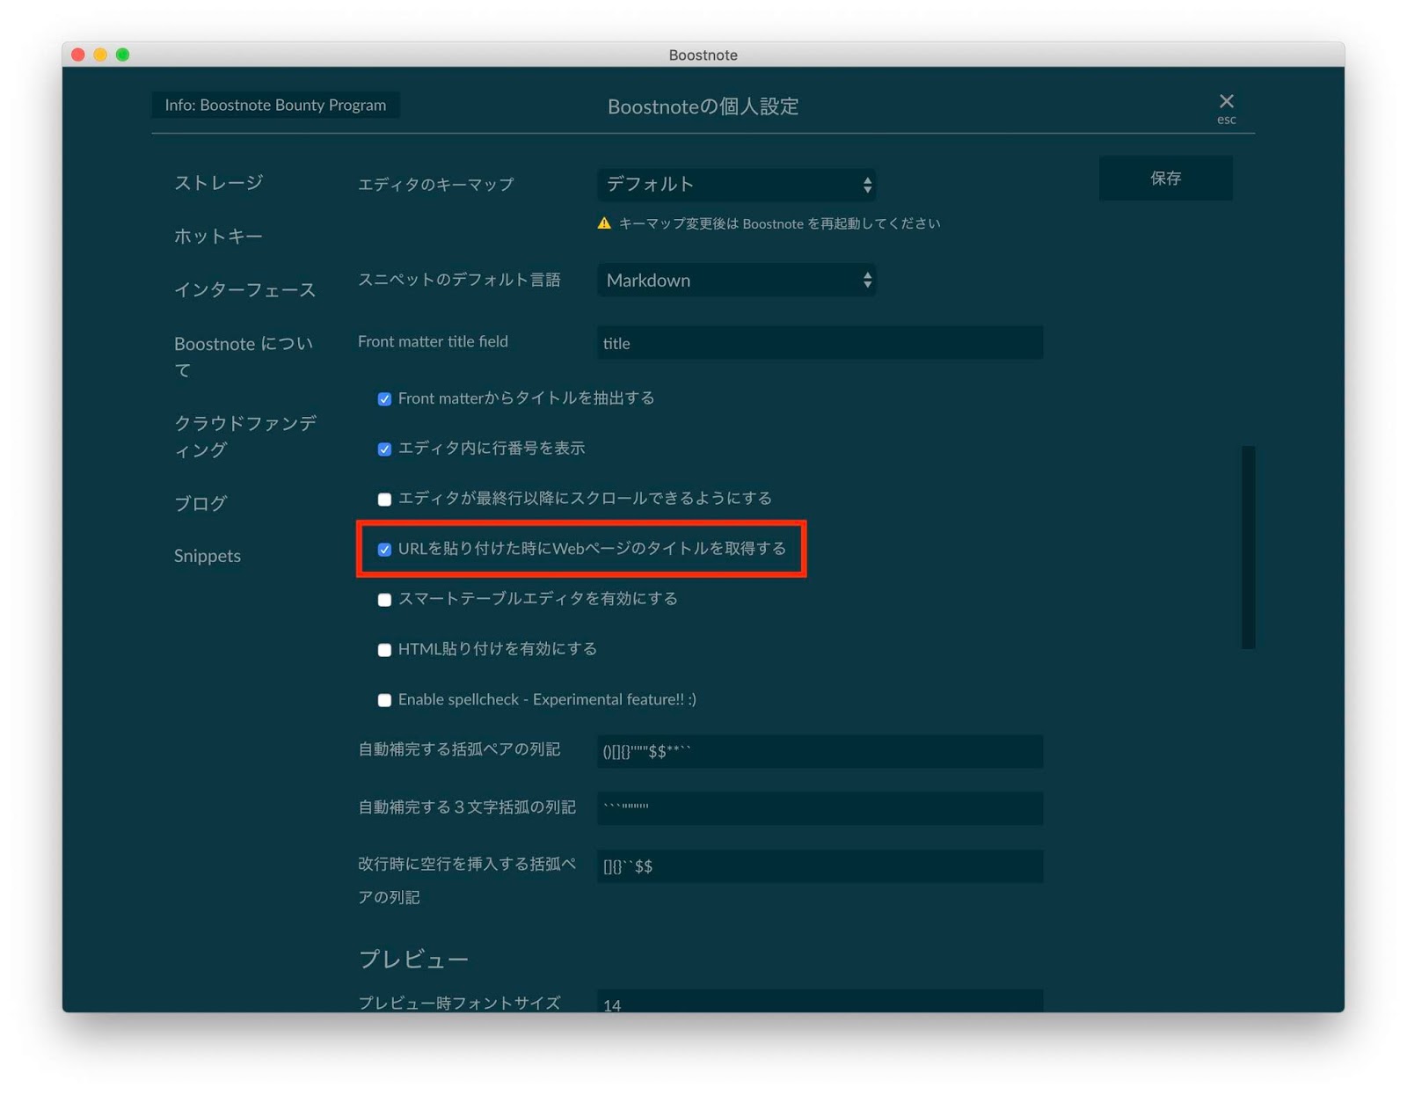This screenshot has height=1095, width=1407.
Task: Close the preferences with the esc X icon
Action: (1226, 102)
